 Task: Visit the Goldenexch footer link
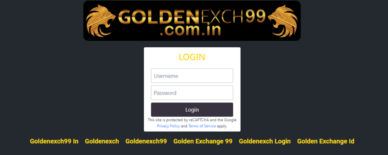pyautogui.click(x=102, y=141)
